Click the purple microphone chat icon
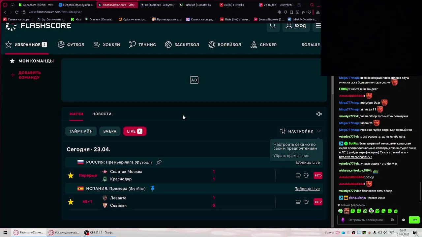Screen dimensions: 422x237 click(343, 220)
